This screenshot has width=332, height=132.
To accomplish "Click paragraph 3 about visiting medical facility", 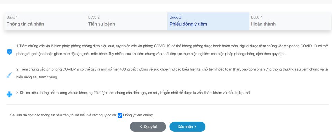I will click(x=134, y=93).
